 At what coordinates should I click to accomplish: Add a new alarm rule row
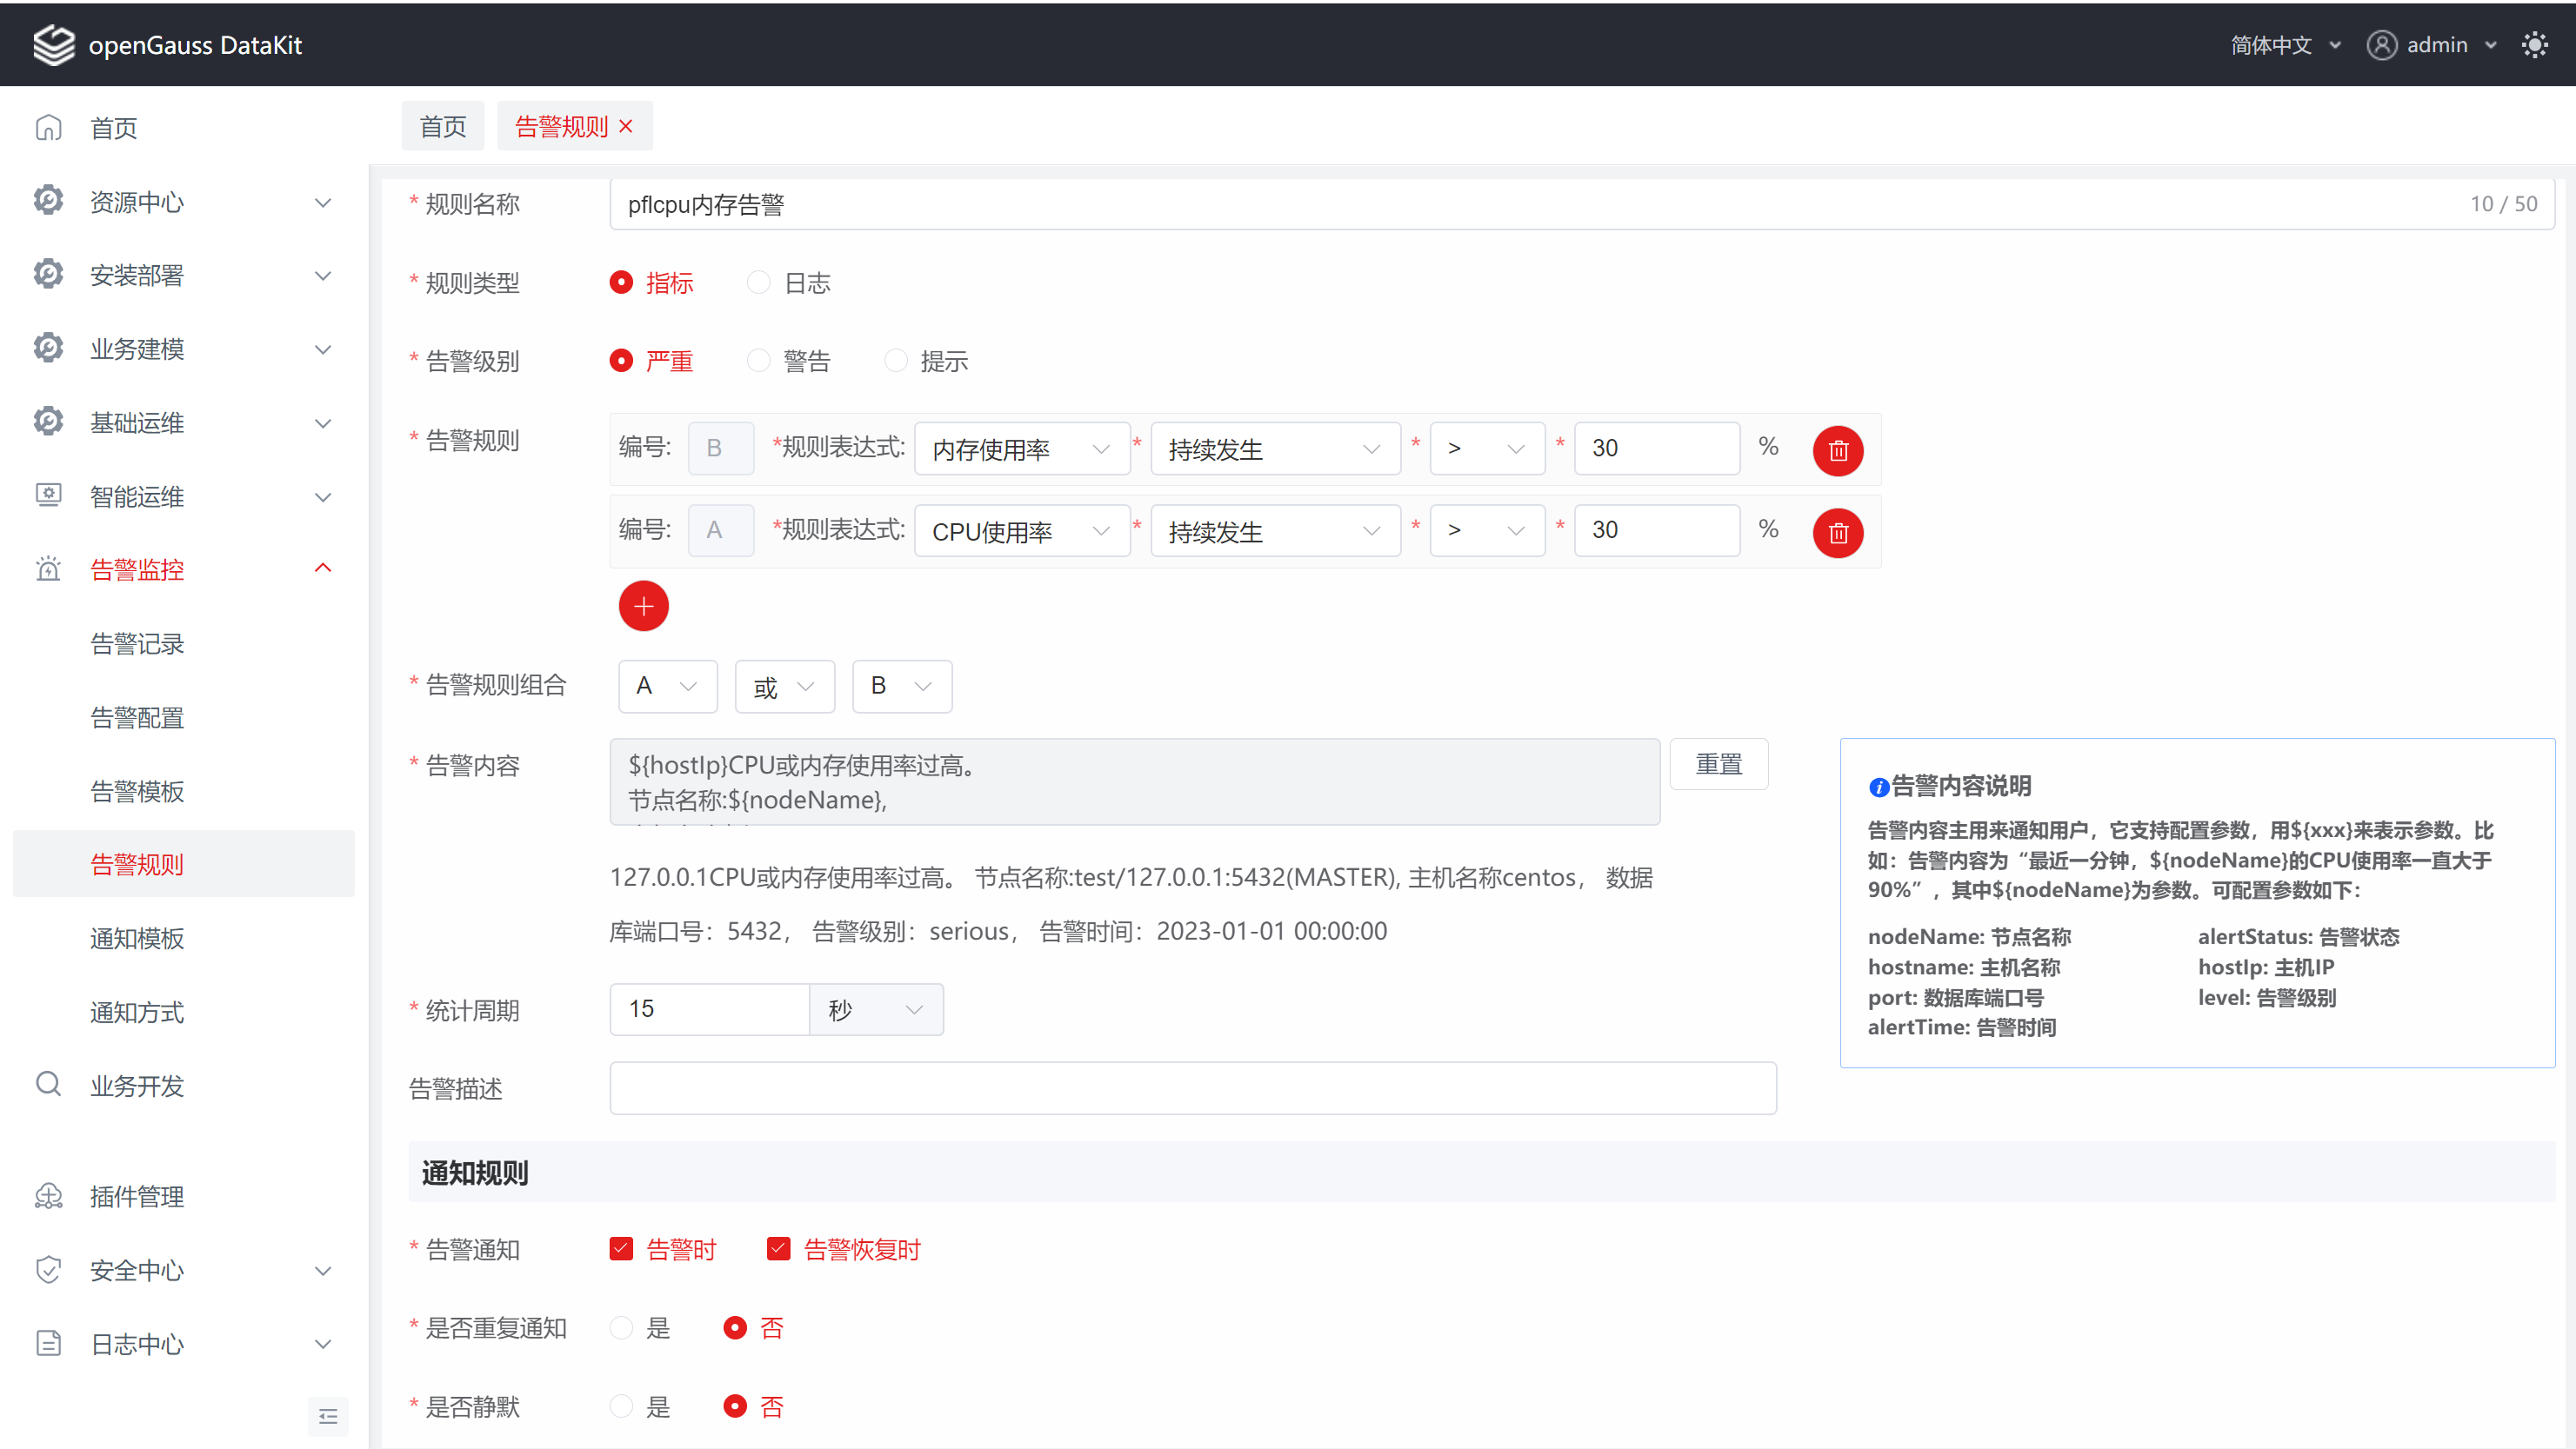[643, 606]
